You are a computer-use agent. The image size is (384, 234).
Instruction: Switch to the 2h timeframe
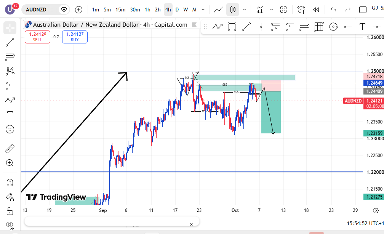point(158,10)
